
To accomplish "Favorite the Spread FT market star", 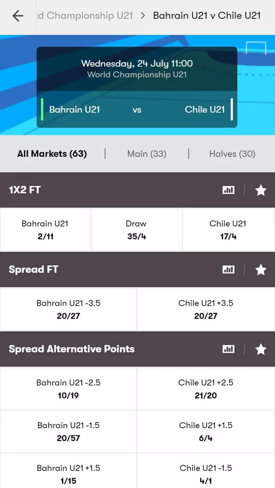I will click(261, 270).
